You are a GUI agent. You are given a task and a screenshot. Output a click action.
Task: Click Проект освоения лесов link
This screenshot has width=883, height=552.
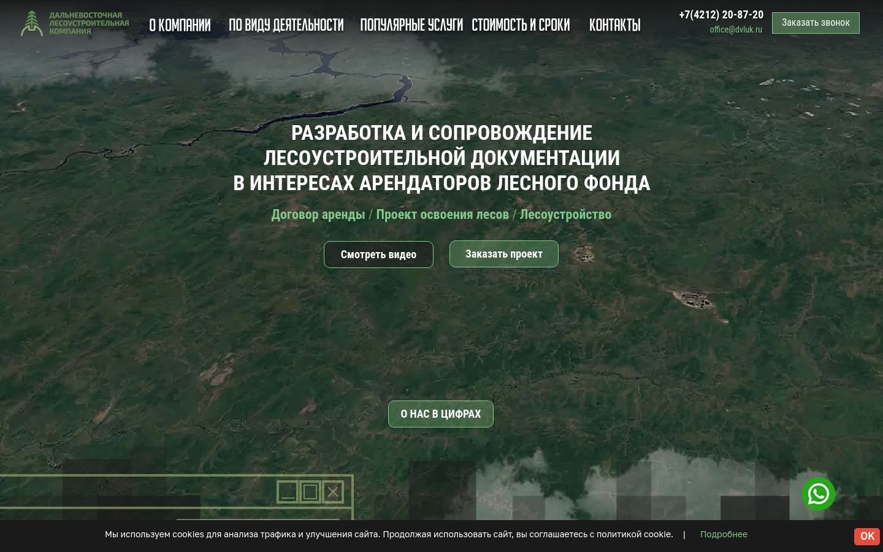pos(442,215)
